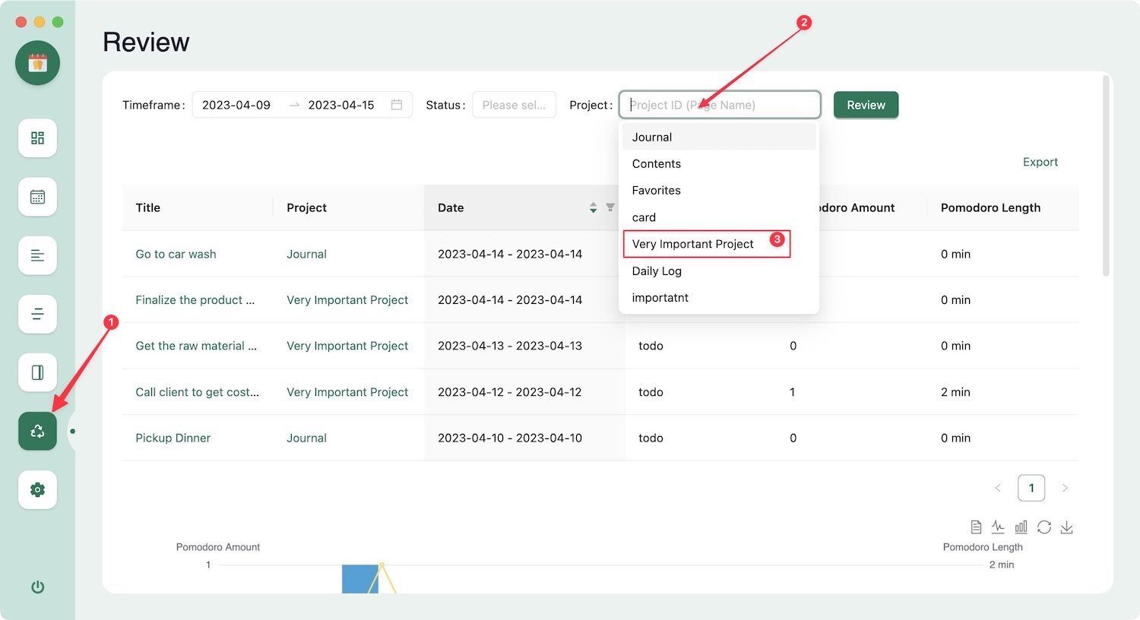Open the calendar view from sidebar
1140x620 pixels.
pyautogui.click(x=37, y=197)
